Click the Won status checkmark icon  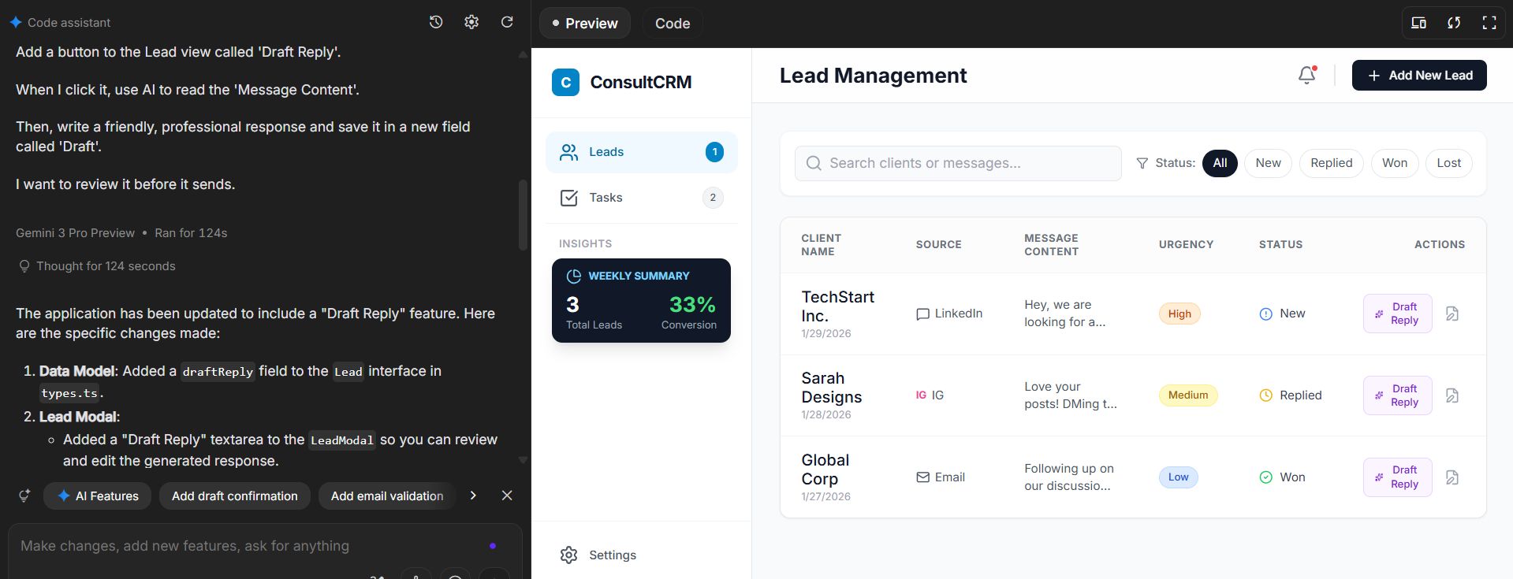tap(1265, 477)
